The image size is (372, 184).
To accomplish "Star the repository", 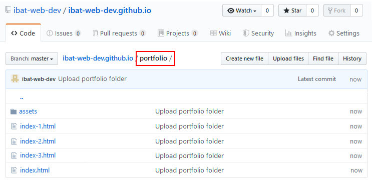I will [x=292, y=10].
